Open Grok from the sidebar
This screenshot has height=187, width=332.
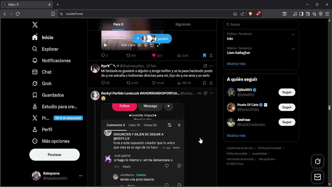pos(42,83)
